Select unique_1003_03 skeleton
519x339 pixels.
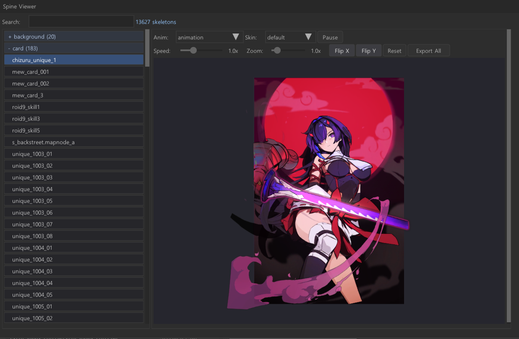[x=74, y=177]
